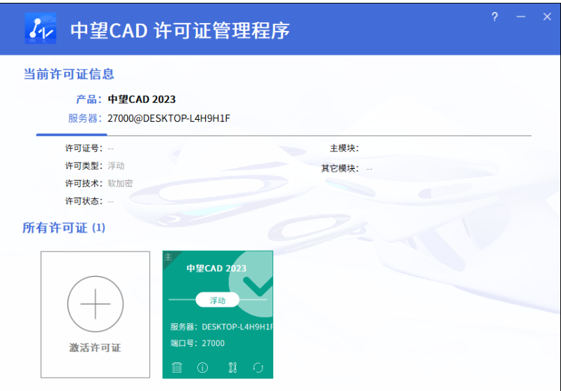Click the delete (trash) icon on license card
Image resolution: width=561 pixels, height=391 pixels.
pos(177,367)
